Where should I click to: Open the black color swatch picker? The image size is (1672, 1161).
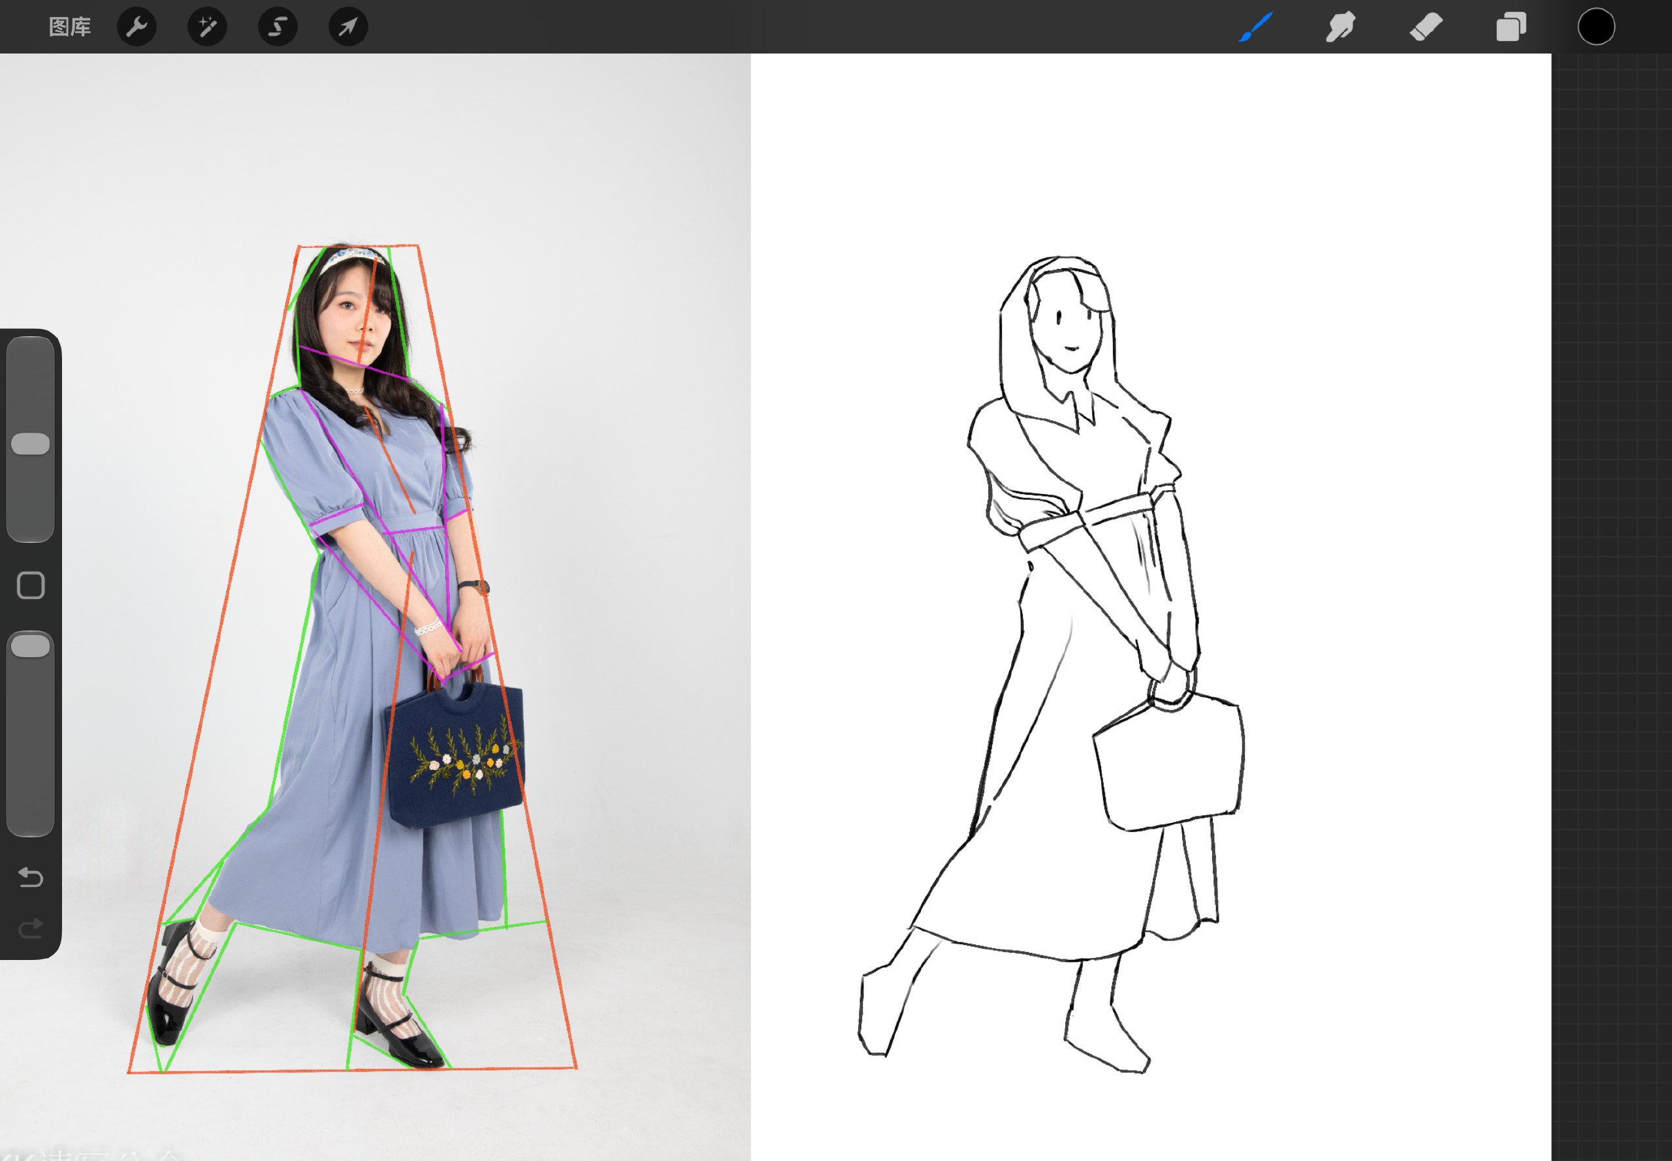1596,27
